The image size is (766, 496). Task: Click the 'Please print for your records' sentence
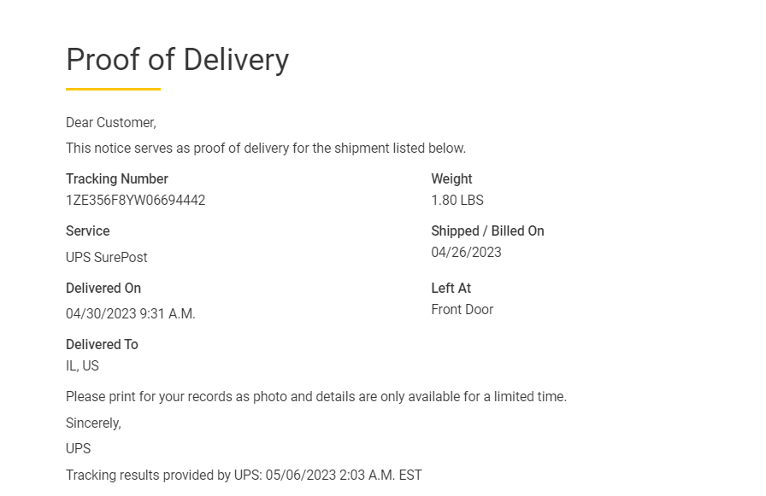(x=316, y=397)
